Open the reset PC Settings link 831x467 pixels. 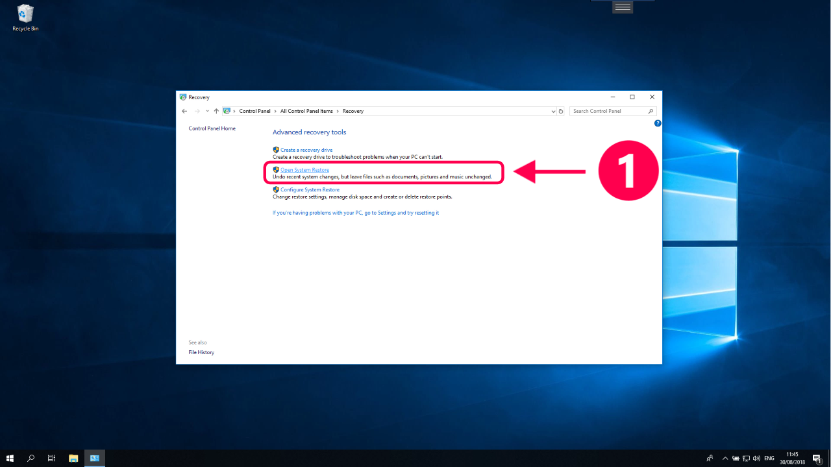(x=356, y=213)
